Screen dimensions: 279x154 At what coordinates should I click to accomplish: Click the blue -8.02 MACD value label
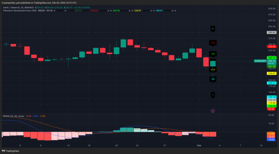coord(272,140)
